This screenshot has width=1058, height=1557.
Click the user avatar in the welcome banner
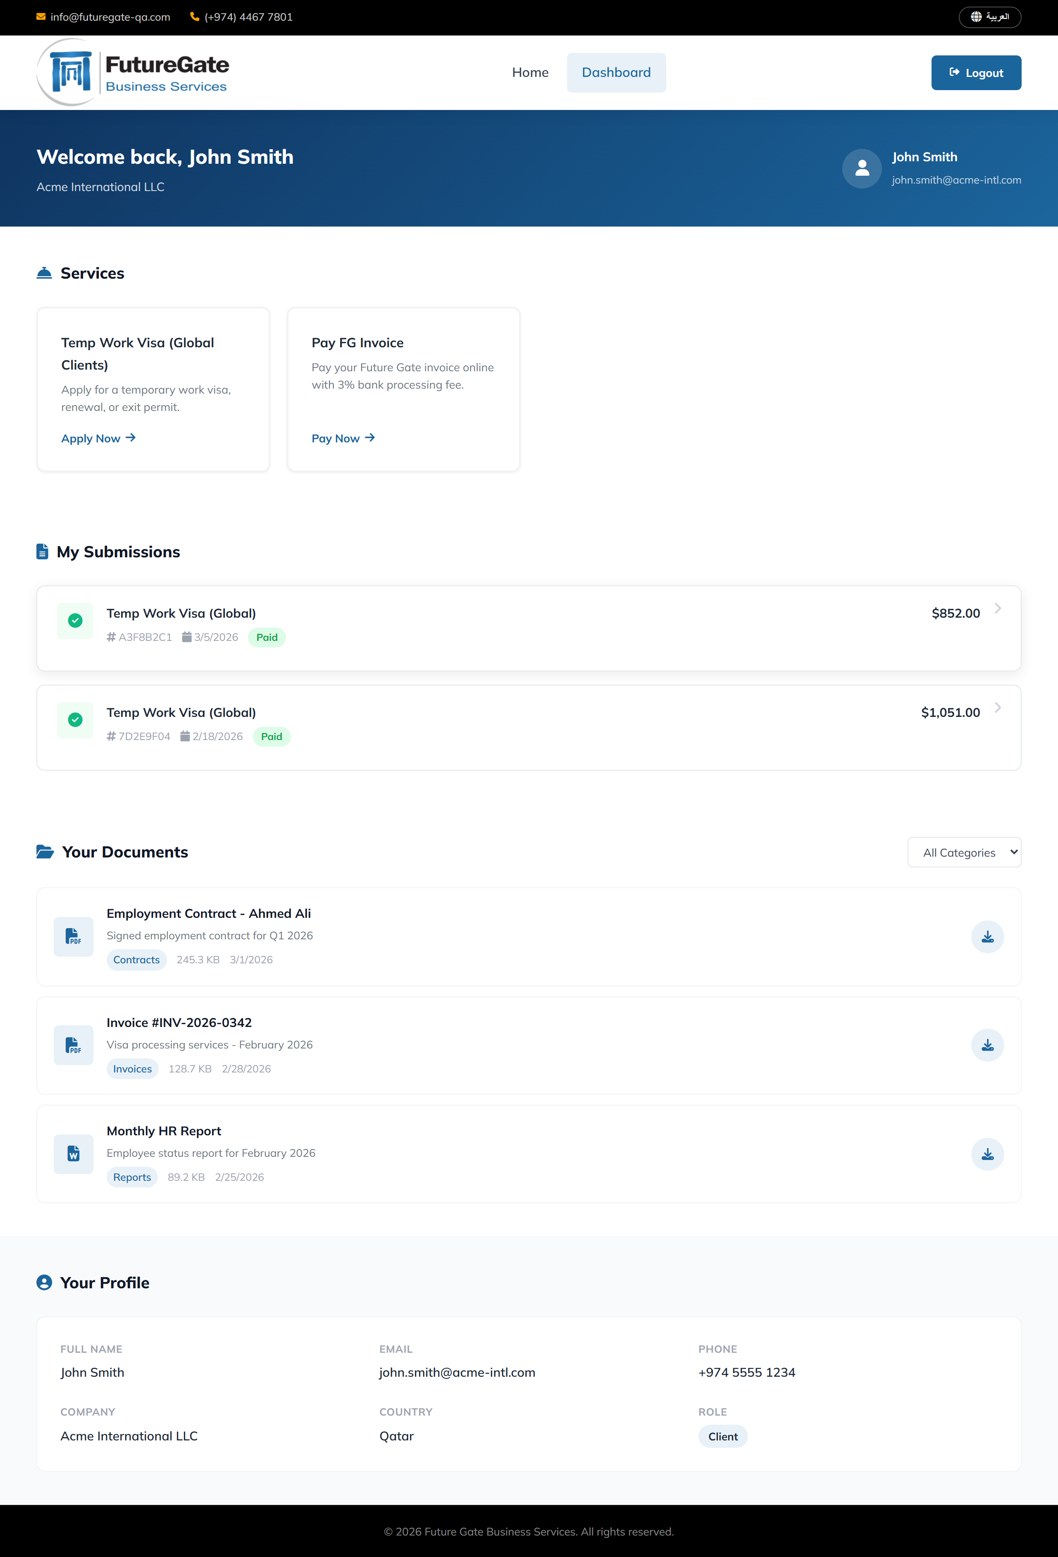(x=861, y=168)
